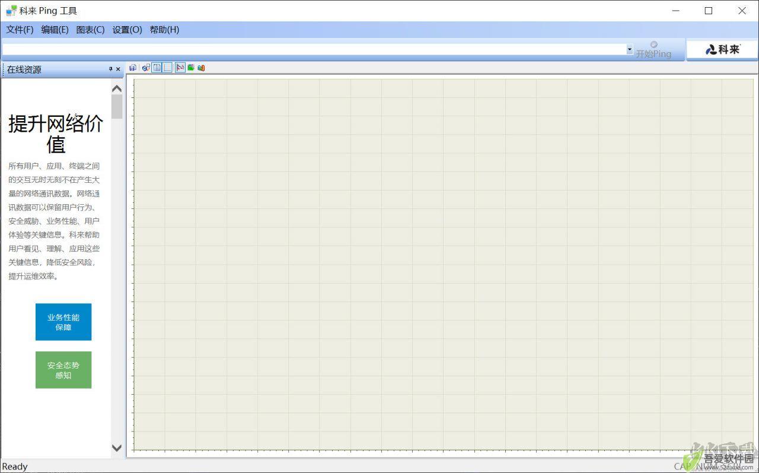
Task: Click the paragraph starting 所有用户、应用
Action: pyautogui.click(x=54, y=221)
